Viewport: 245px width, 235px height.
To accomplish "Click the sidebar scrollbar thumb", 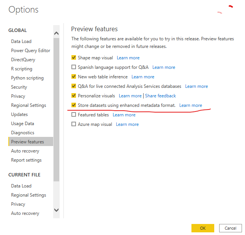I will point(56,110).
